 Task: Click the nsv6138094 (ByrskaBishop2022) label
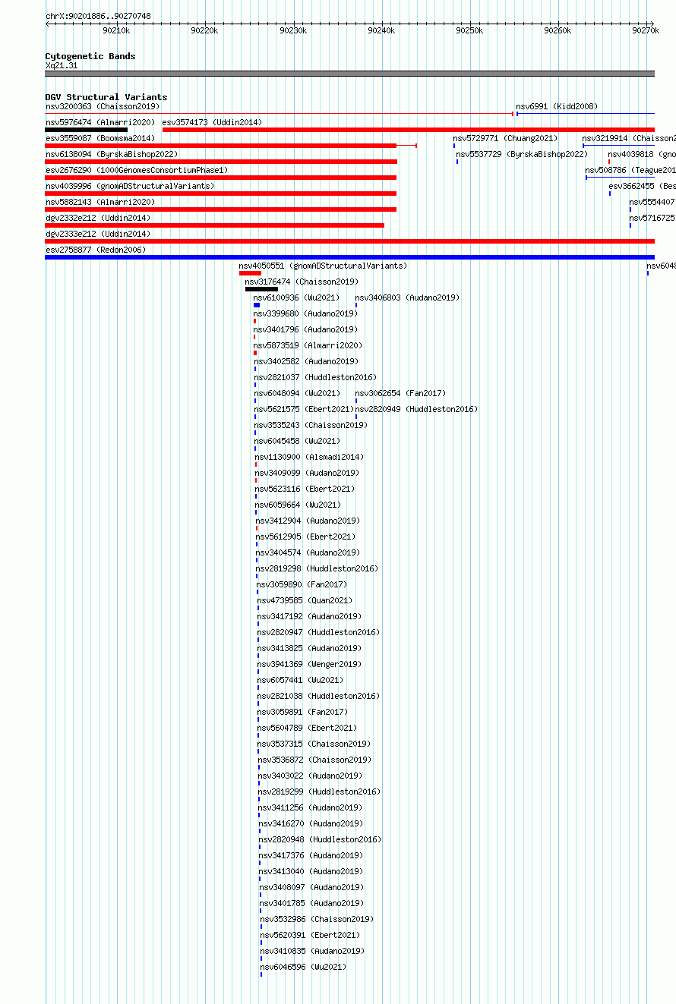pos(111,154)
